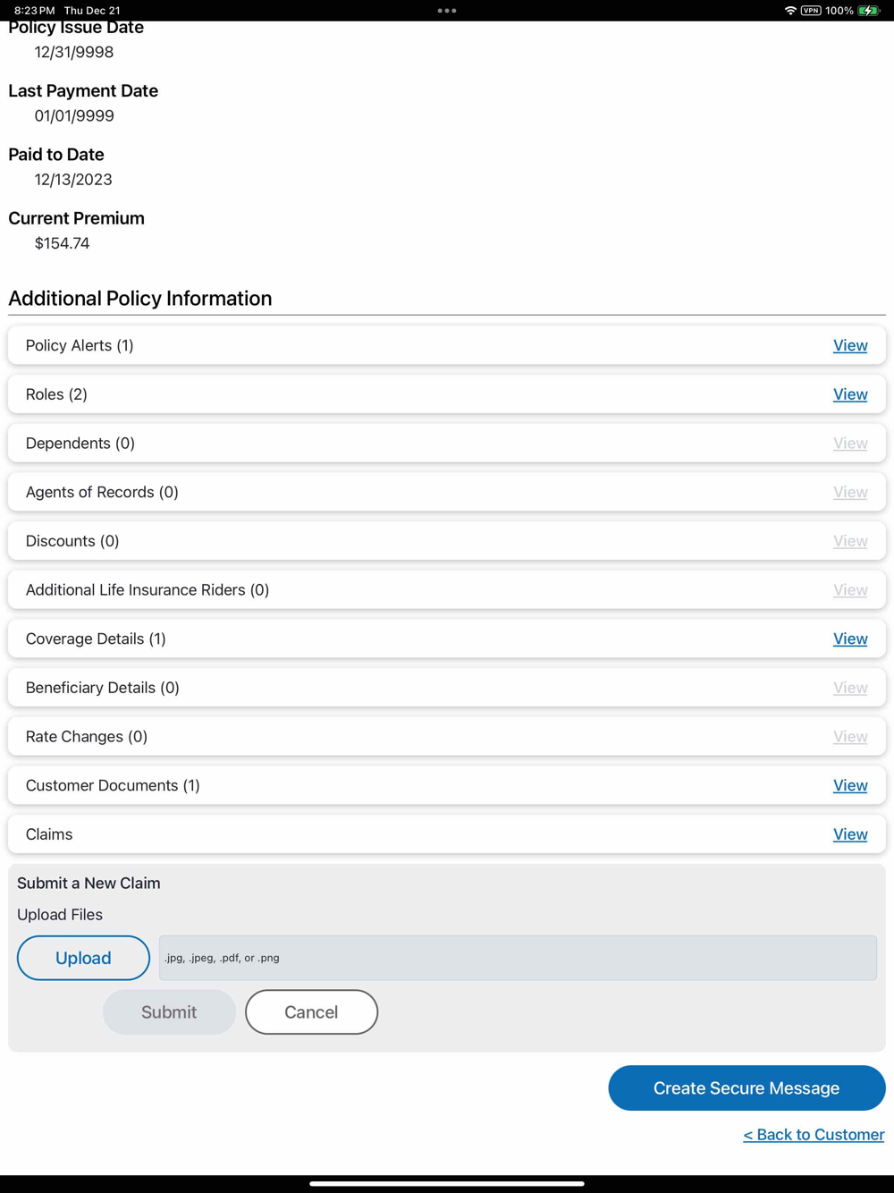Tap the Wi-Fi status icon

click(x=790, y=11)
